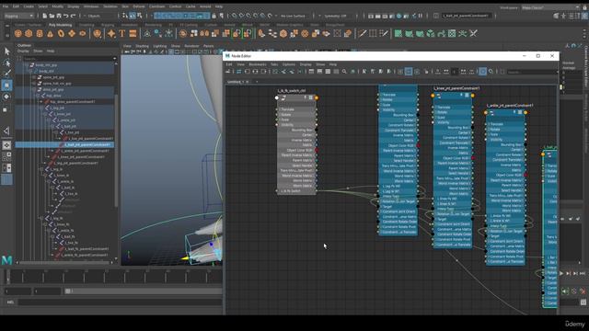This screenshot has height=331, width=589.
Task: Toggle snap to points on status line
Action: [x=248, y=16]
